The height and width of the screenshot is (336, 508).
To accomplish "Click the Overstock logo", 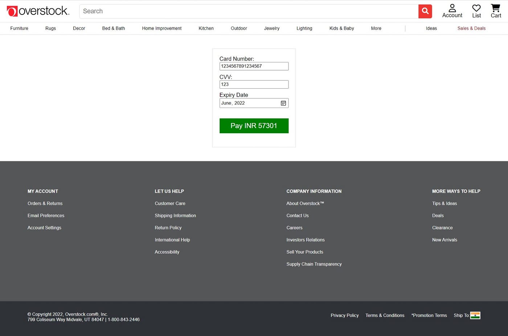I will pos(38,11).
